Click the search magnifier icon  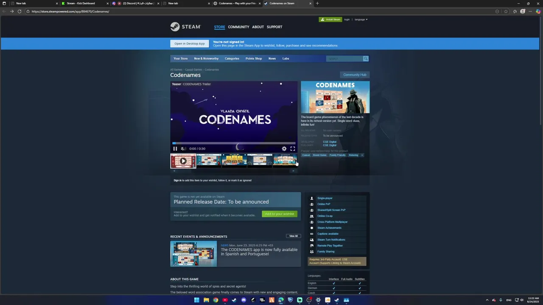(x=366, y=58)
